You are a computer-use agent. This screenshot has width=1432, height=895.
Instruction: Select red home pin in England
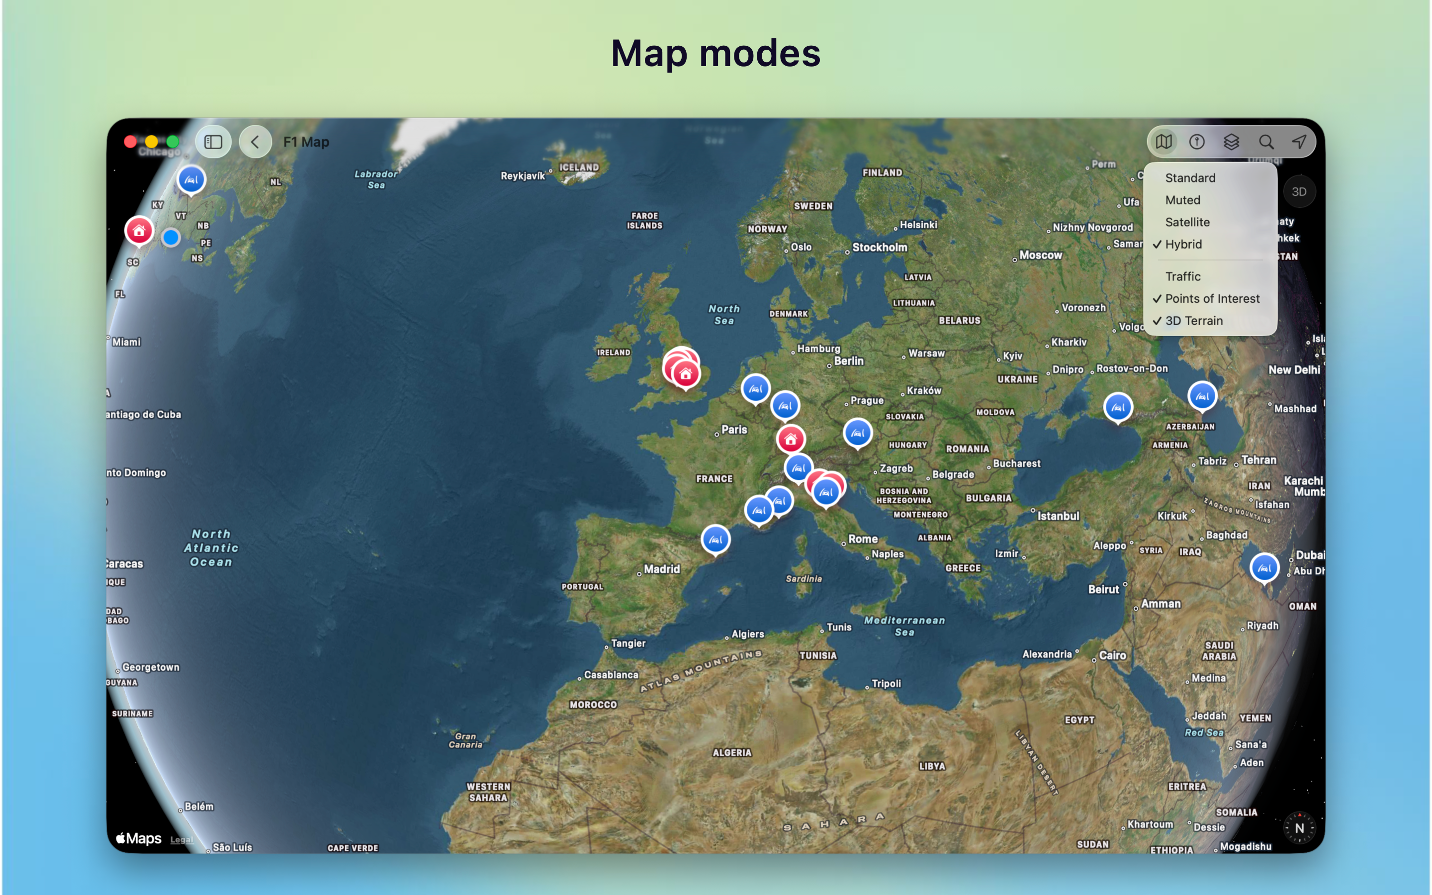tap(686, 375)
